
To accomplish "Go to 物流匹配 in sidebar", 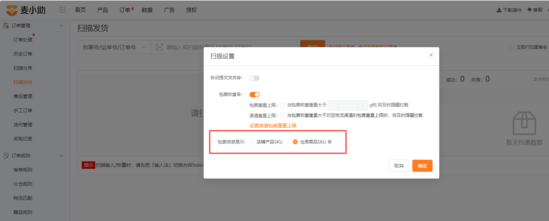I will (23, 198).
